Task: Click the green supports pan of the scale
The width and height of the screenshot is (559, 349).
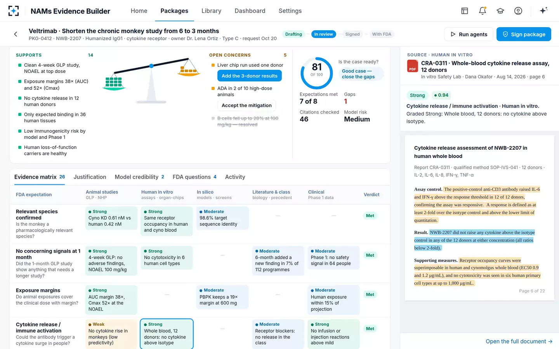Action: pyautogui.click(x=114, y=83)
